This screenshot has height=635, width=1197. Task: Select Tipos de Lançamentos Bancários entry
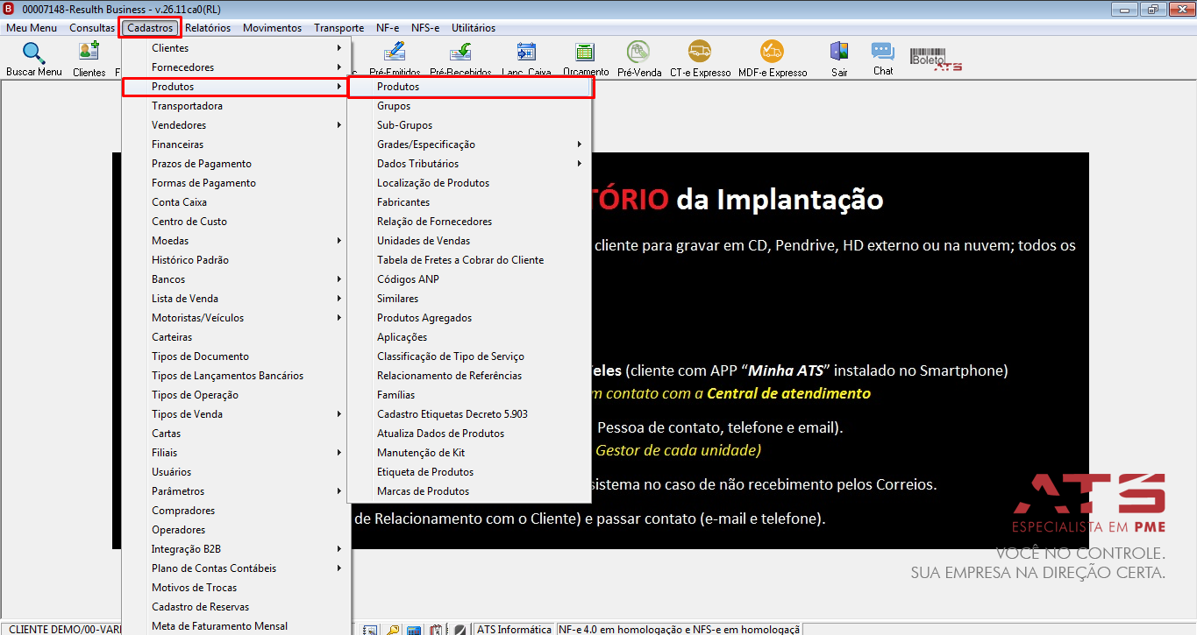(236, 376)
